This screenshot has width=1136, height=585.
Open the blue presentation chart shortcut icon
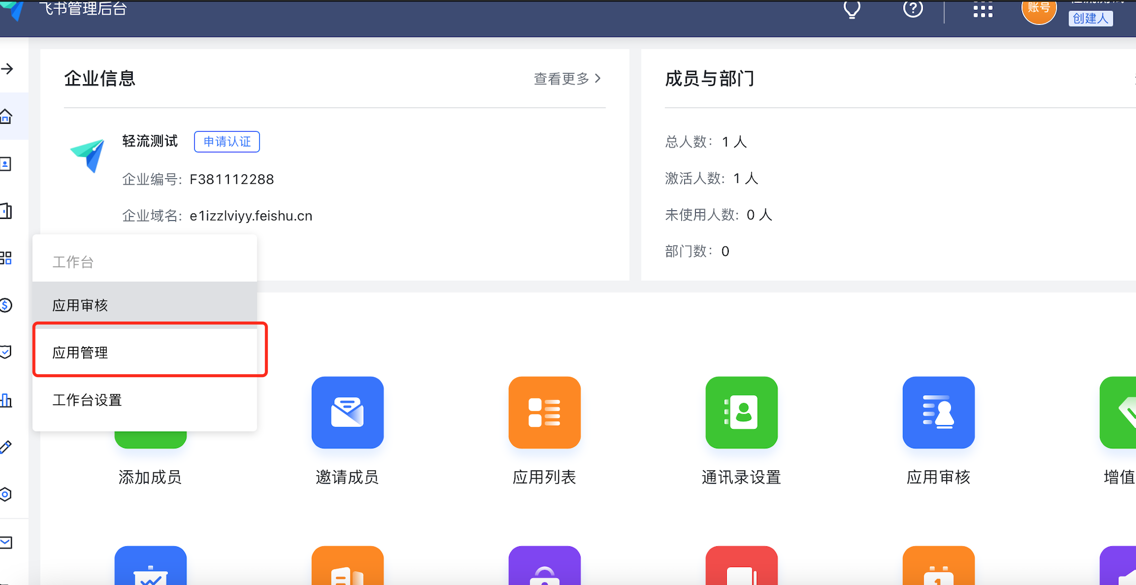[x=150, y=565]
